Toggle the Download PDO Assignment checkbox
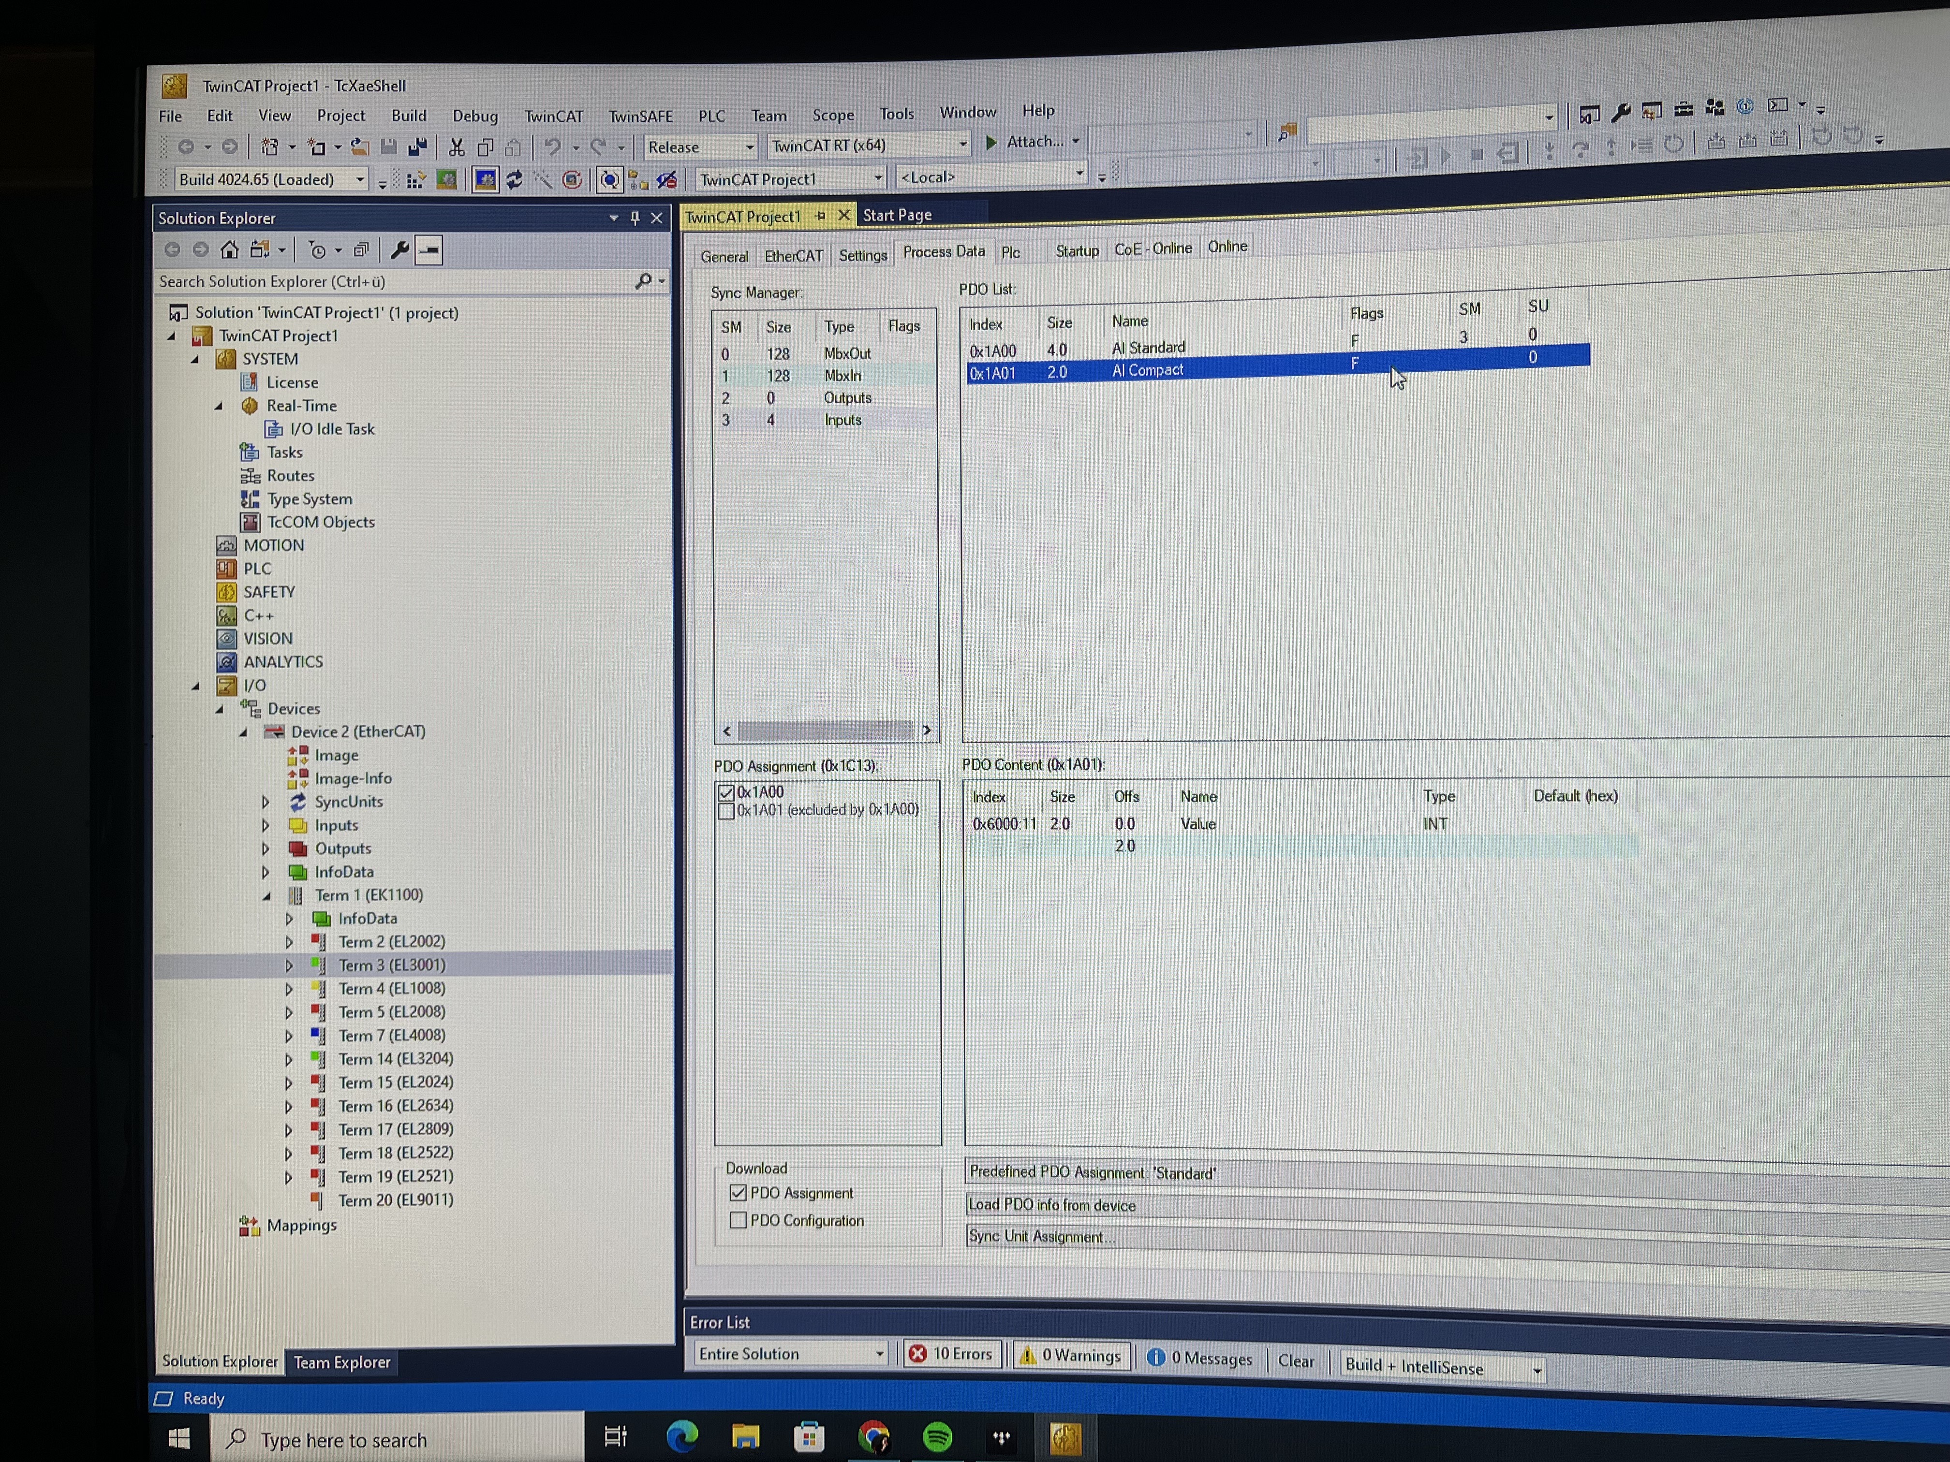The height and width of the screenshot is (1462, 1950). 739,1193
